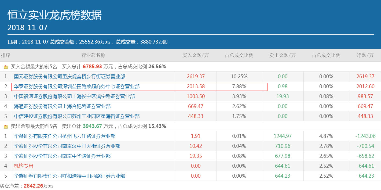Click net amount -1243.06 cell
The height and width of the screenshot is (190, 381).
point(365,136)
